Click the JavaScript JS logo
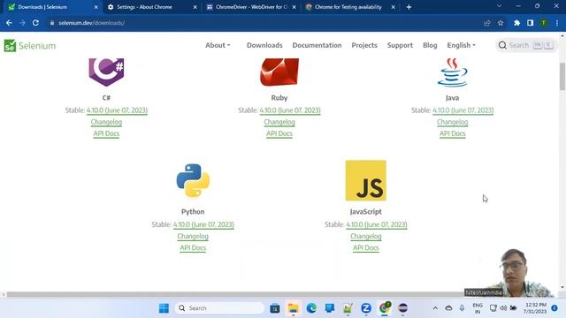Viewport: 566px width, 318px height. click(x=365, y=180)
